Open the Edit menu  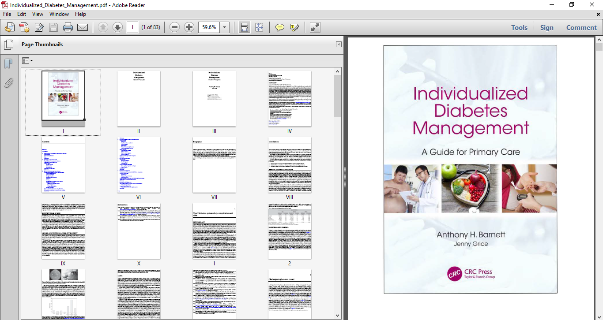(x=22, y=14)
